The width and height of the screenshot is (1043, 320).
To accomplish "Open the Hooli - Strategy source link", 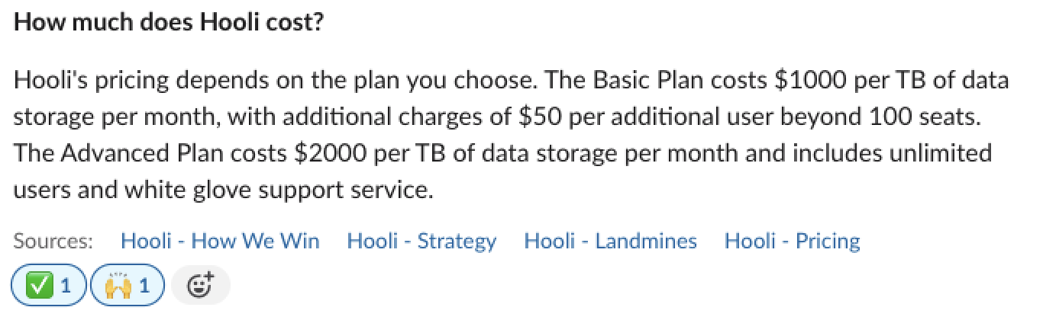I will tap(421, 242).
